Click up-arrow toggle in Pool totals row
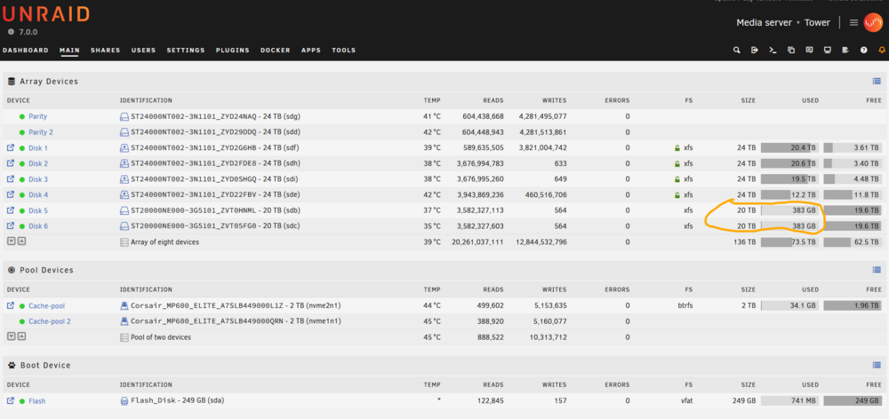Viewport: 889px width, 419px height. 21,336
